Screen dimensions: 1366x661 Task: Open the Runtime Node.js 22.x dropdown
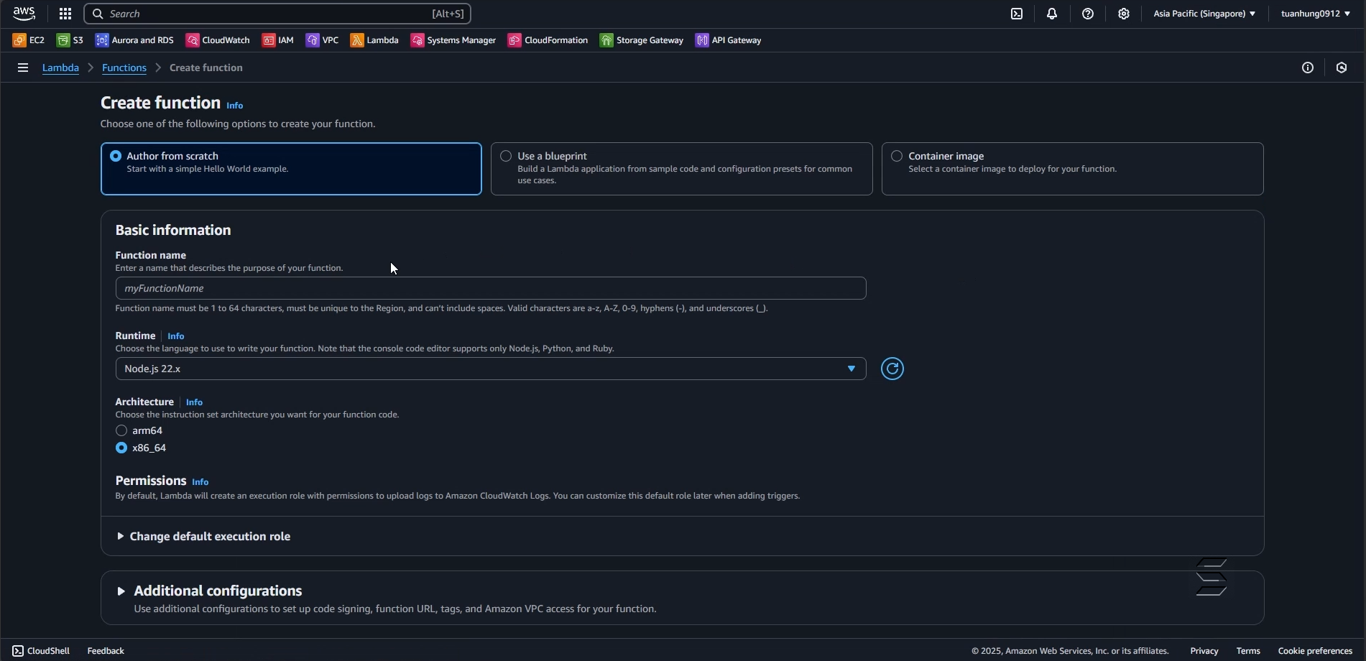click(x=491, y=369)
